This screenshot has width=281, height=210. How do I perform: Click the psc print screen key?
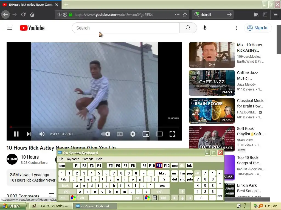(175, 165)
